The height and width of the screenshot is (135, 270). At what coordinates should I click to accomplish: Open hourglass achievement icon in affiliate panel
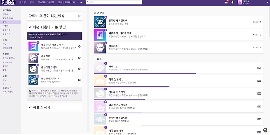click(33, 46)
